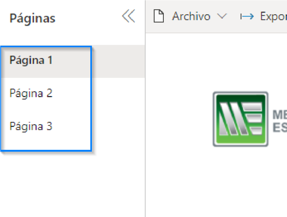Click the grey highlighted area right of Página 1
This screenshot has width=287, height=217.
(118, 61)
